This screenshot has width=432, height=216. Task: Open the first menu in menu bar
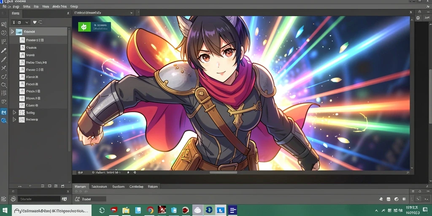click(x=4, y=6)
